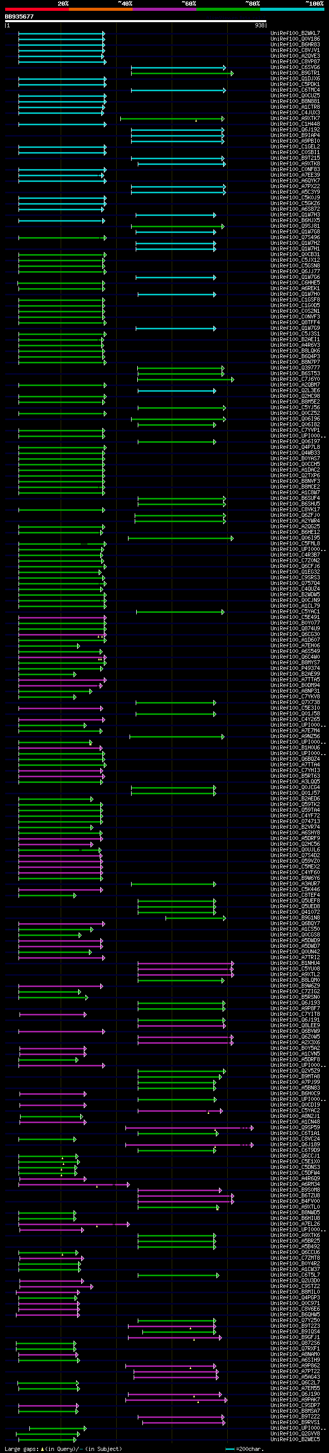Screen dimensions: 329x1453
Task: Open the UniRef100_B6HR83 hit label
Action: point(295,44)
